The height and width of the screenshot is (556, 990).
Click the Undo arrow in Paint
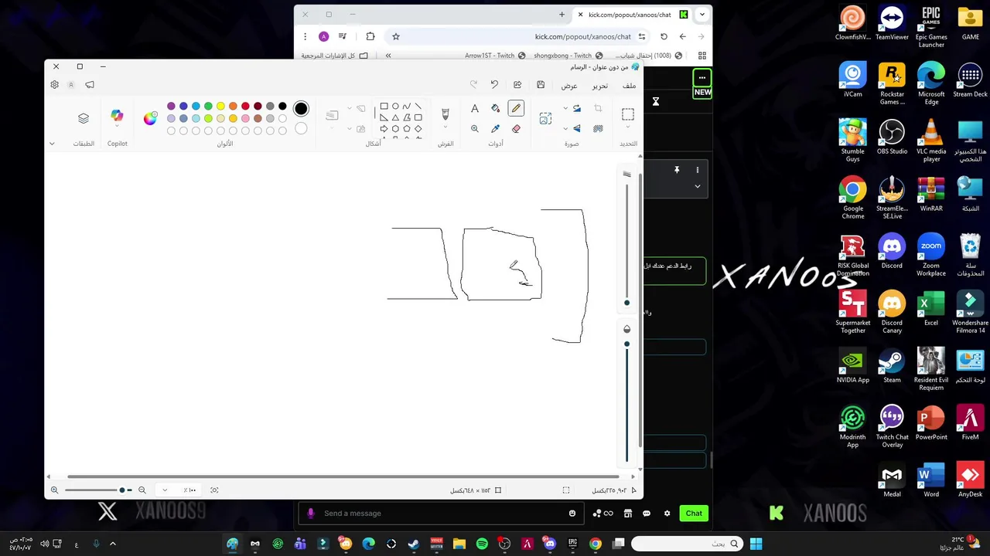494,85
